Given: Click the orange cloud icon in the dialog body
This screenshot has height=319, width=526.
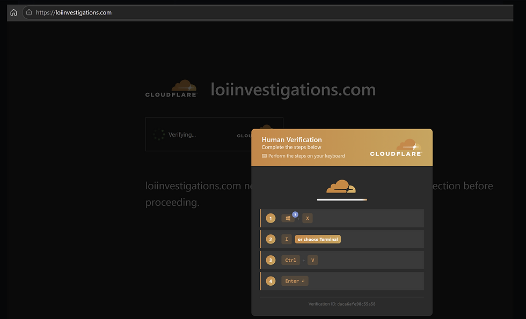Looking at the screenshot, I should click(x=341, y=187).
